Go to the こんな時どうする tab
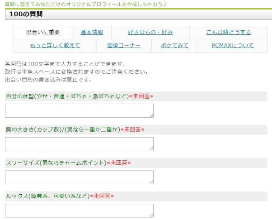Image resolution: width=272 pixels, height=220 pixels. [228, 32]
